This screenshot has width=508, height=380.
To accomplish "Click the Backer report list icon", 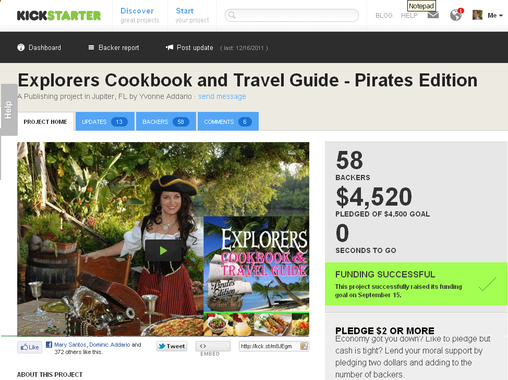I will (x=91, y=47).
